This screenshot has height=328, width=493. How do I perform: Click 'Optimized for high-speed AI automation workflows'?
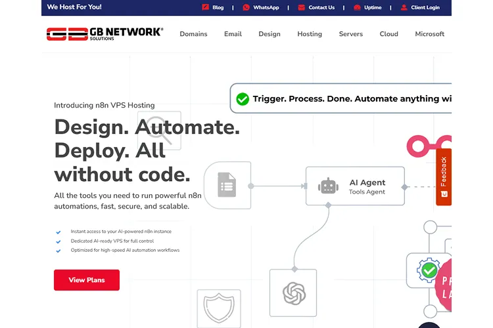click(x=125, y=250)
